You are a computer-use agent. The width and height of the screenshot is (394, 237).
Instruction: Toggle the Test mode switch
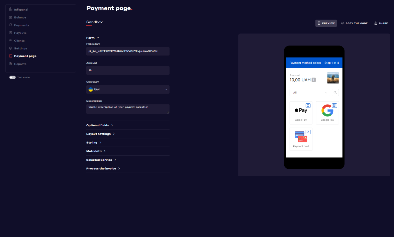click(12, 78)
